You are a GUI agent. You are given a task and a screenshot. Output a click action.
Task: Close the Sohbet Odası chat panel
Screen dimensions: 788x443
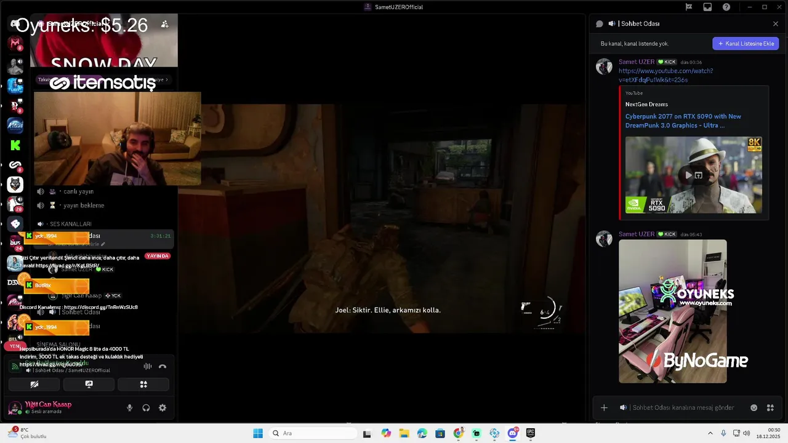(776, 24)
